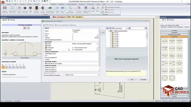Select third orientation radio button

pos(10,64)
